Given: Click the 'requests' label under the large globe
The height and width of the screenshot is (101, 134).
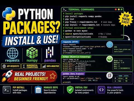Looking at the screenshot, I should click(x=12, y=61).
